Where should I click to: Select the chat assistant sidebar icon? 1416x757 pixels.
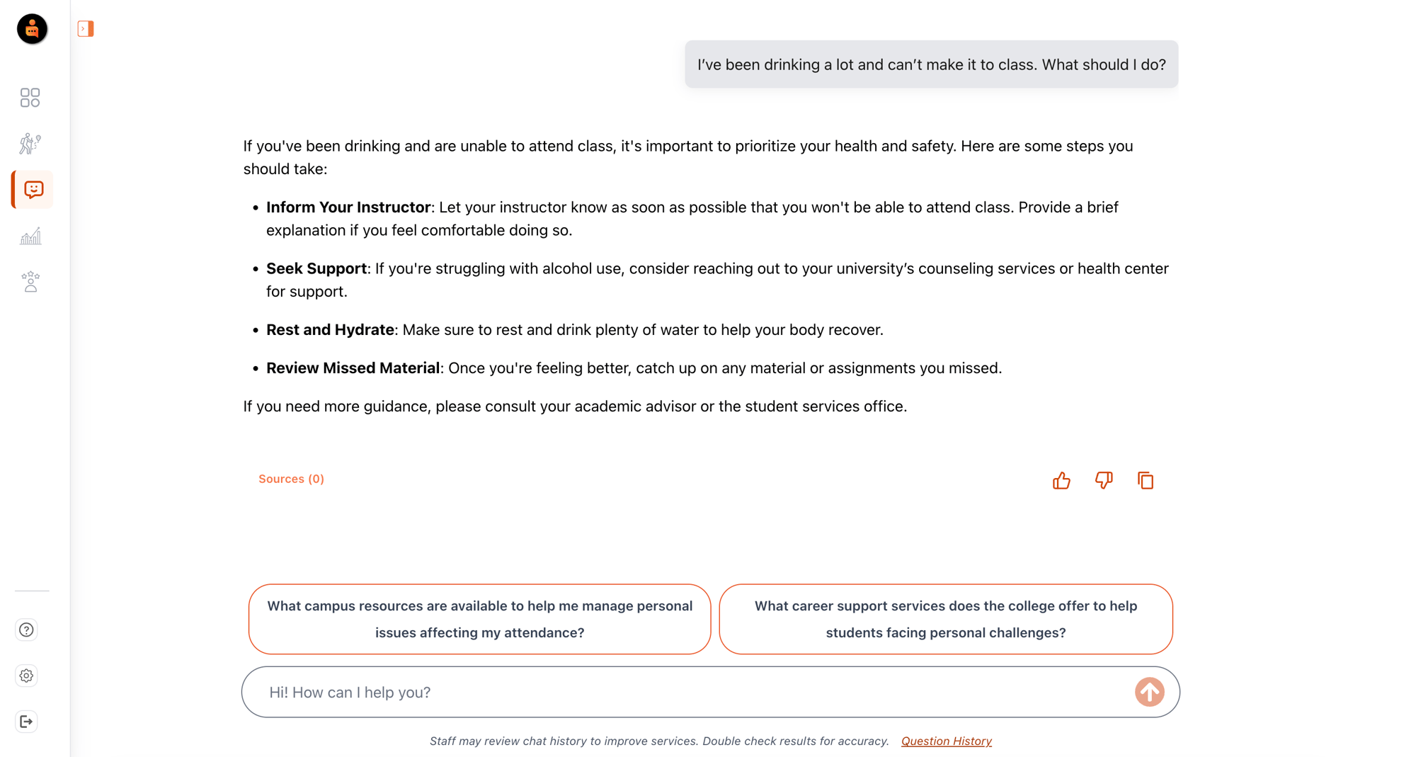[x=33, y=190]
